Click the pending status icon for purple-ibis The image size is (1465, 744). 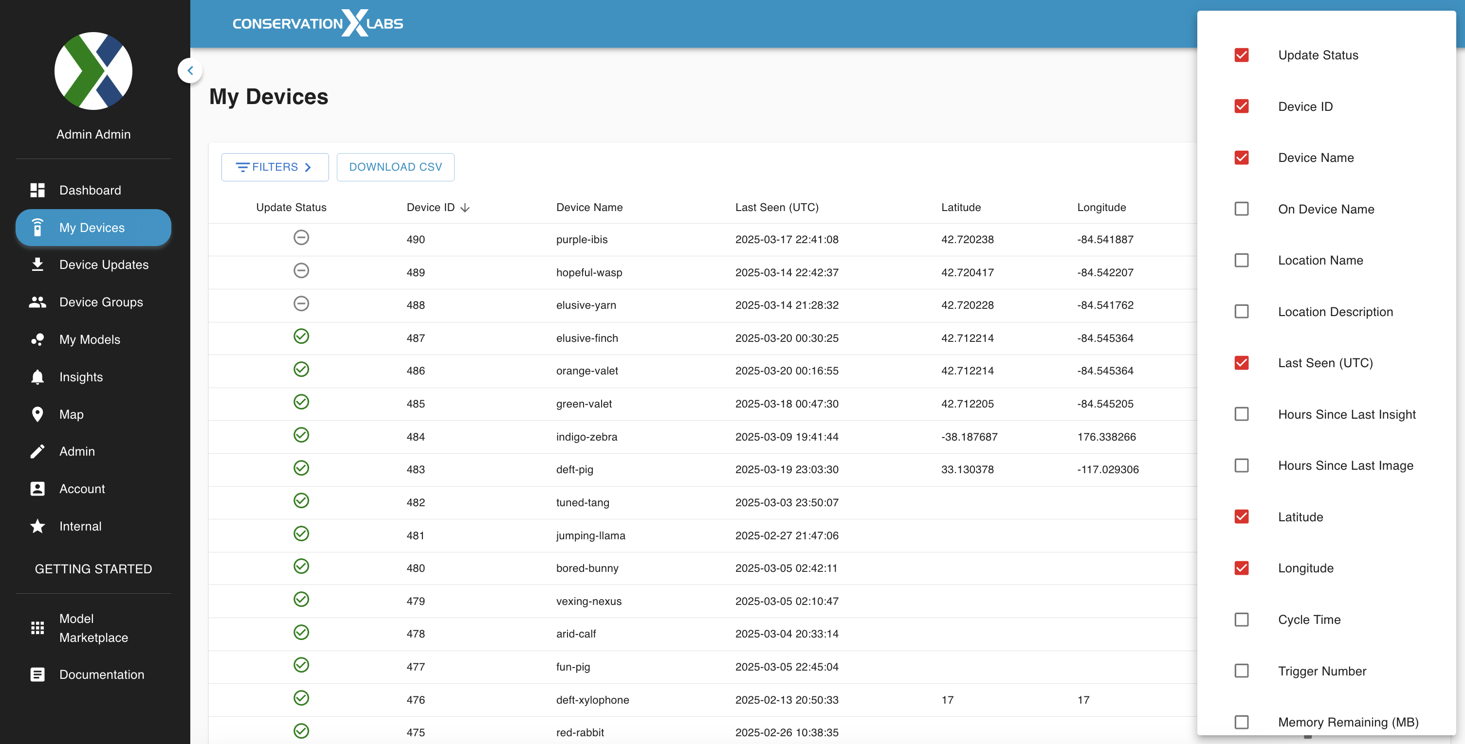301,238
